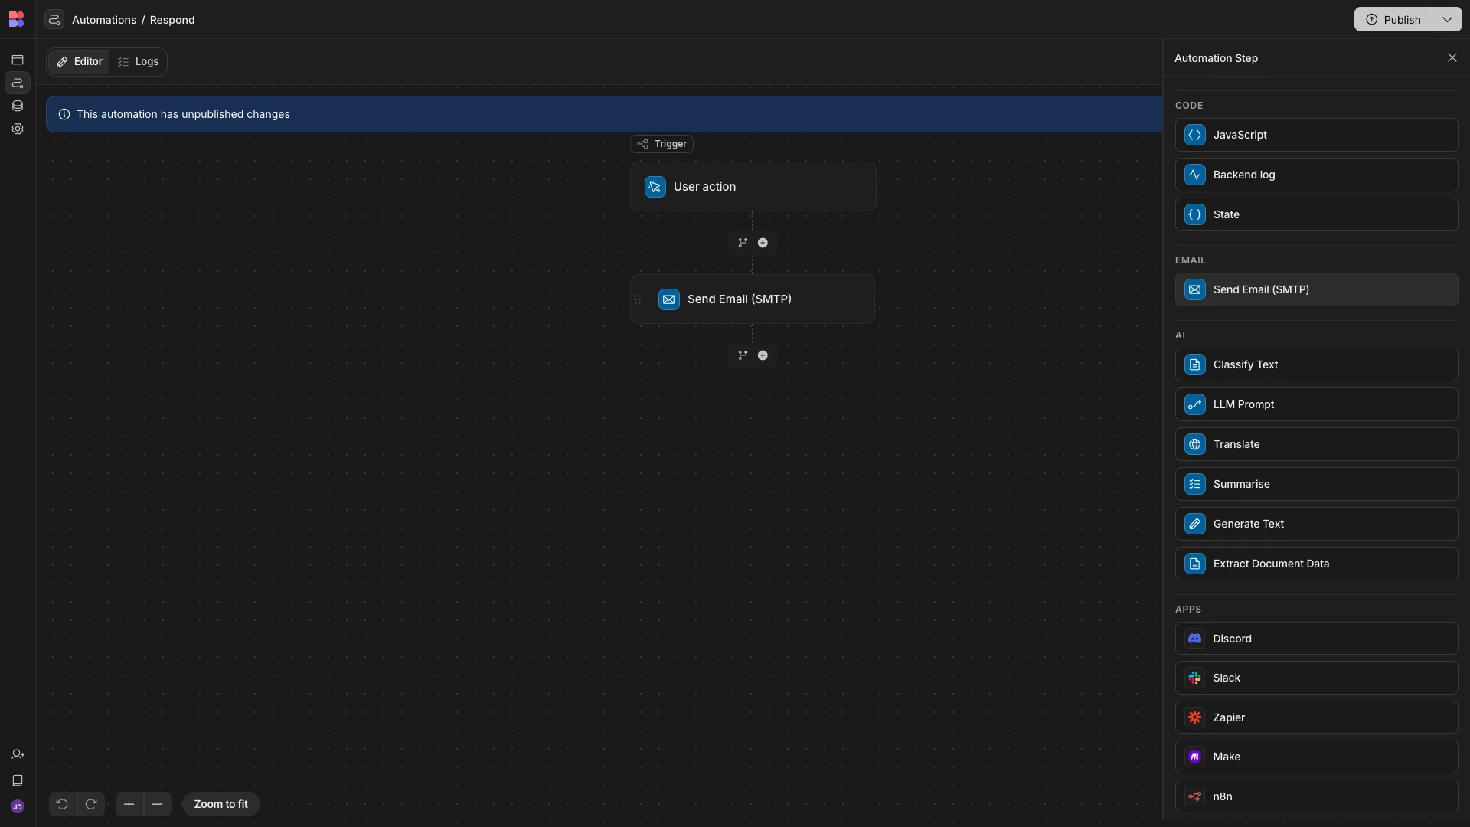Add the Extract Document Data step

click(x=1317, y=564)
